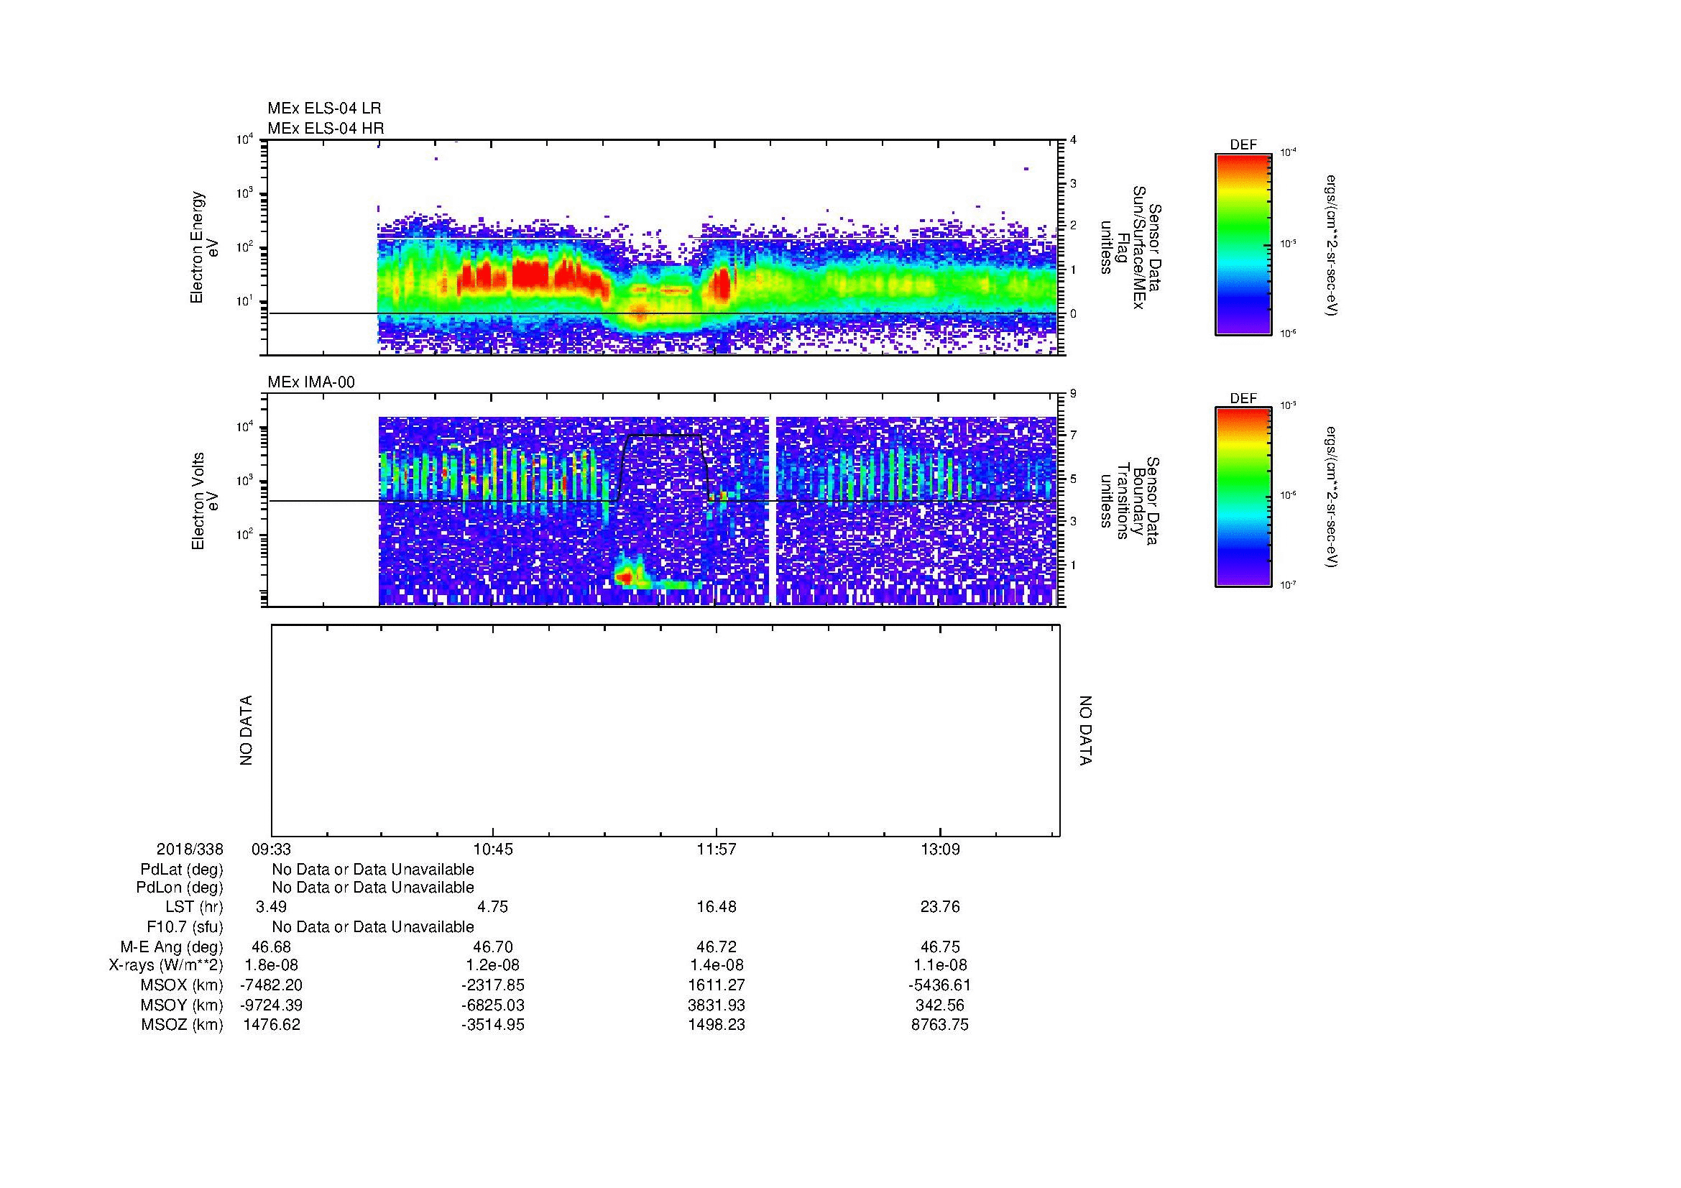Image resolution: width=1681 pixels, height=1188 pixels.
Task: Click 'Boundary Transitions' right-axis label
Action: 1130,501
